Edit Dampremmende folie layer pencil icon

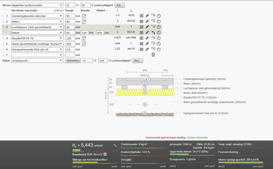click(x=147, y=49)
